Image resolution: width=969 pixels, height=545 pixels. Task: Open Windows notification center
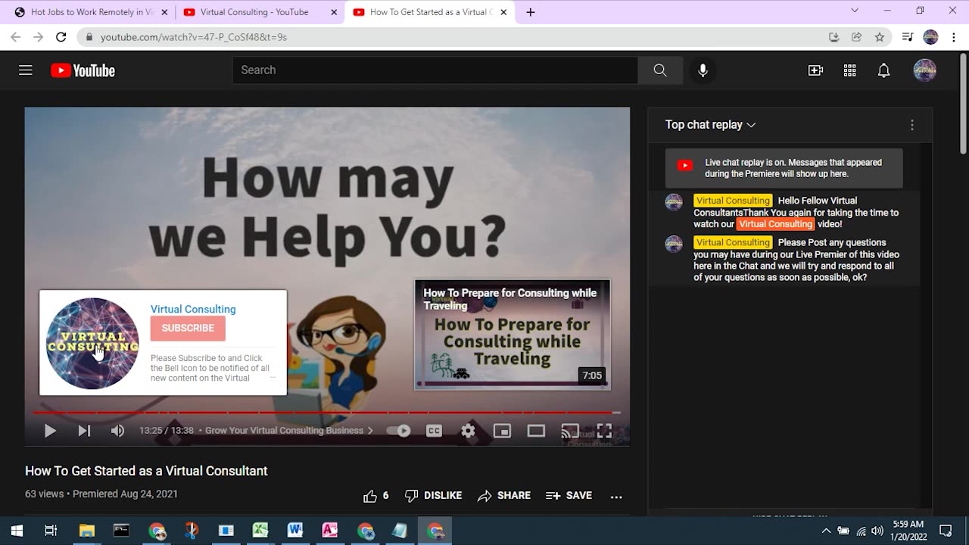click(x=946, y=531)
